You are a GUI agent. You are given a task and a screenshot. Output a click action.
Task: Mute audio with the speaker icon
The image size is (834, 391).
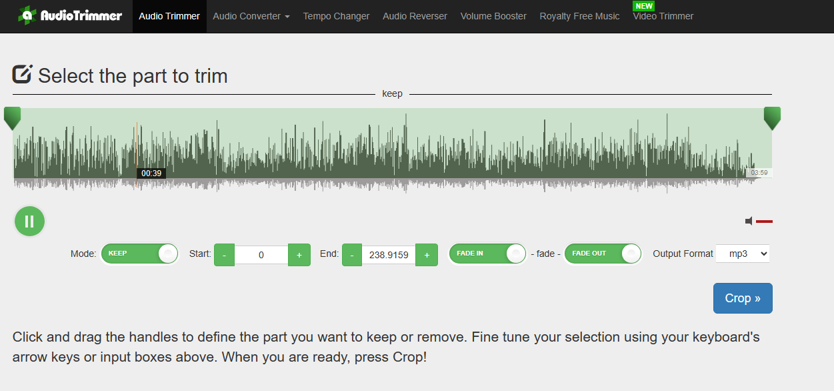coord(749,221)
